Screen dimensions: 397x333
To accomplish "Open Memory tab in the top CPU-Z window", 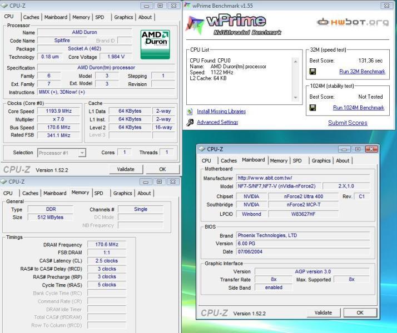I will [81, 17].
